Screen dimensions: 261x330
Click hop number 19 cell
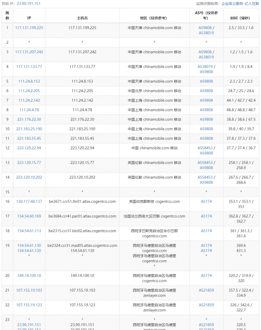(x=7, y=256)
